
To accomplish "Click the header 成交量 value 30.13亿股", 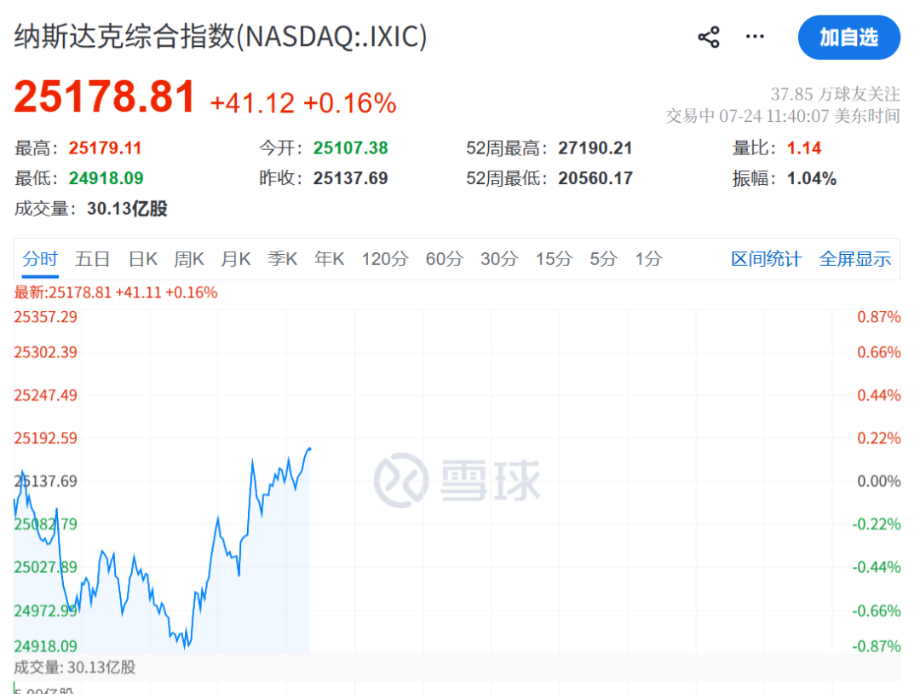I will [x=127, y=208].
